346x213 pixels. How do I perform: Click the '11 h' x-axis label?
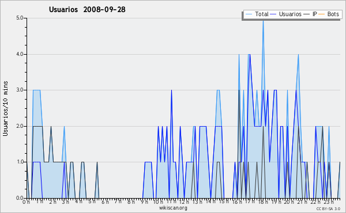(x=171, y=201)
